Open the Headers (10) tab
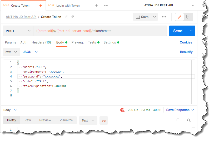Screen dimensions: 214x141 (x=41, y=42)
